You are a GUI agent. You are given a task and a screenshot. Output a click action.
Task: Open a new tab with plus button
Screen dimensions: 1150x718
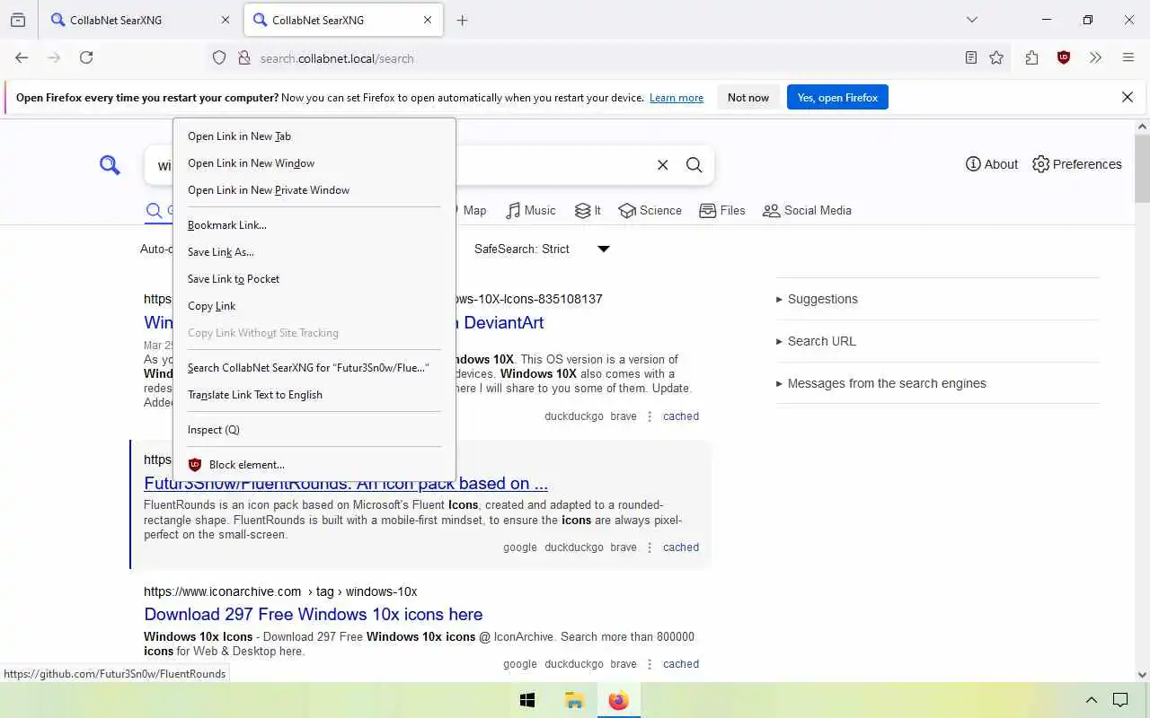pyautogui.click(x=462, y=20)
